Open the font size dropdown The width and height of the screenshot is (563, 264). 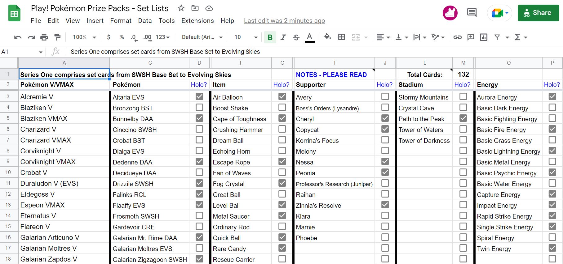click(246, 37)
